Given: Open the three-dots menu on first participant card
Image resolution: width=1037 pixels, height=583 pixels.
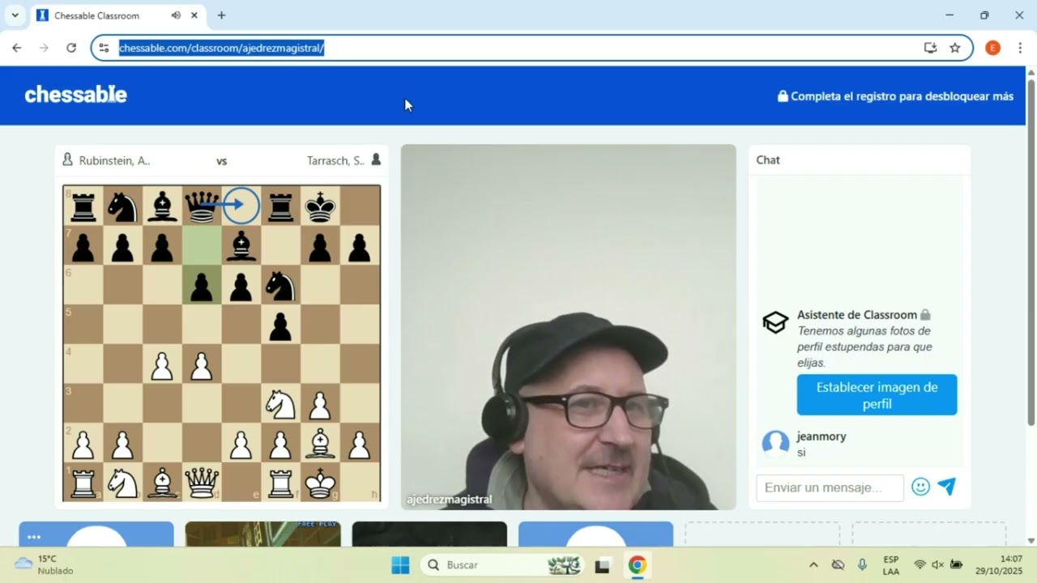Looking at the screenshot, I should click(33, 537).
